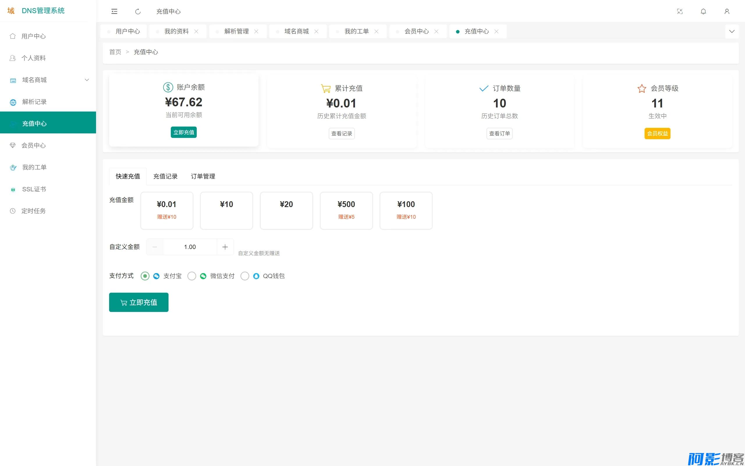745x466 pixels.
Task: Click the store icon beside 域名商城
Action: click(x=13, y=80)
